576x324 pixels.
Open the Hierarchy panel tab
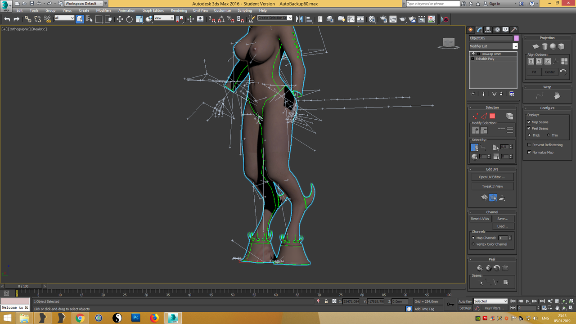[x=488, y=30]
